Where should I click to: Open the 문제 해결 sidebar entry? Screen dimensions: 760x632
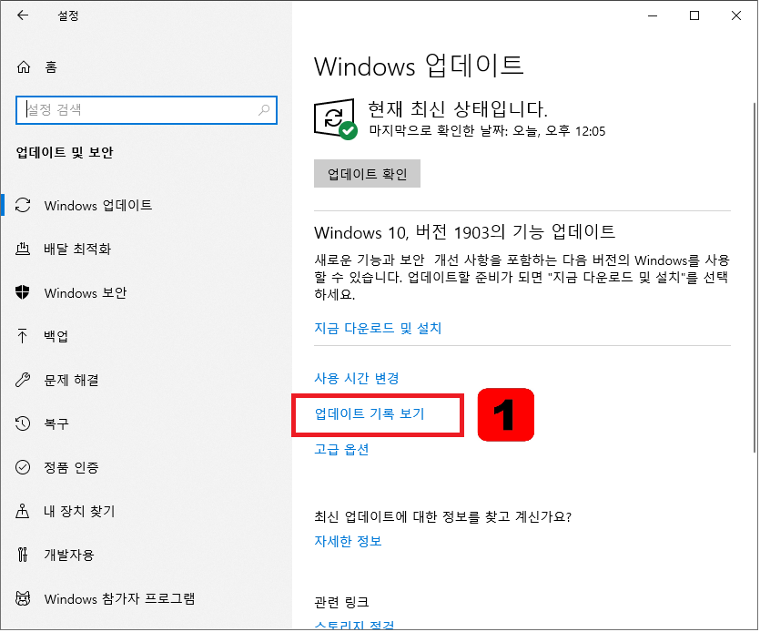point(146,380)
